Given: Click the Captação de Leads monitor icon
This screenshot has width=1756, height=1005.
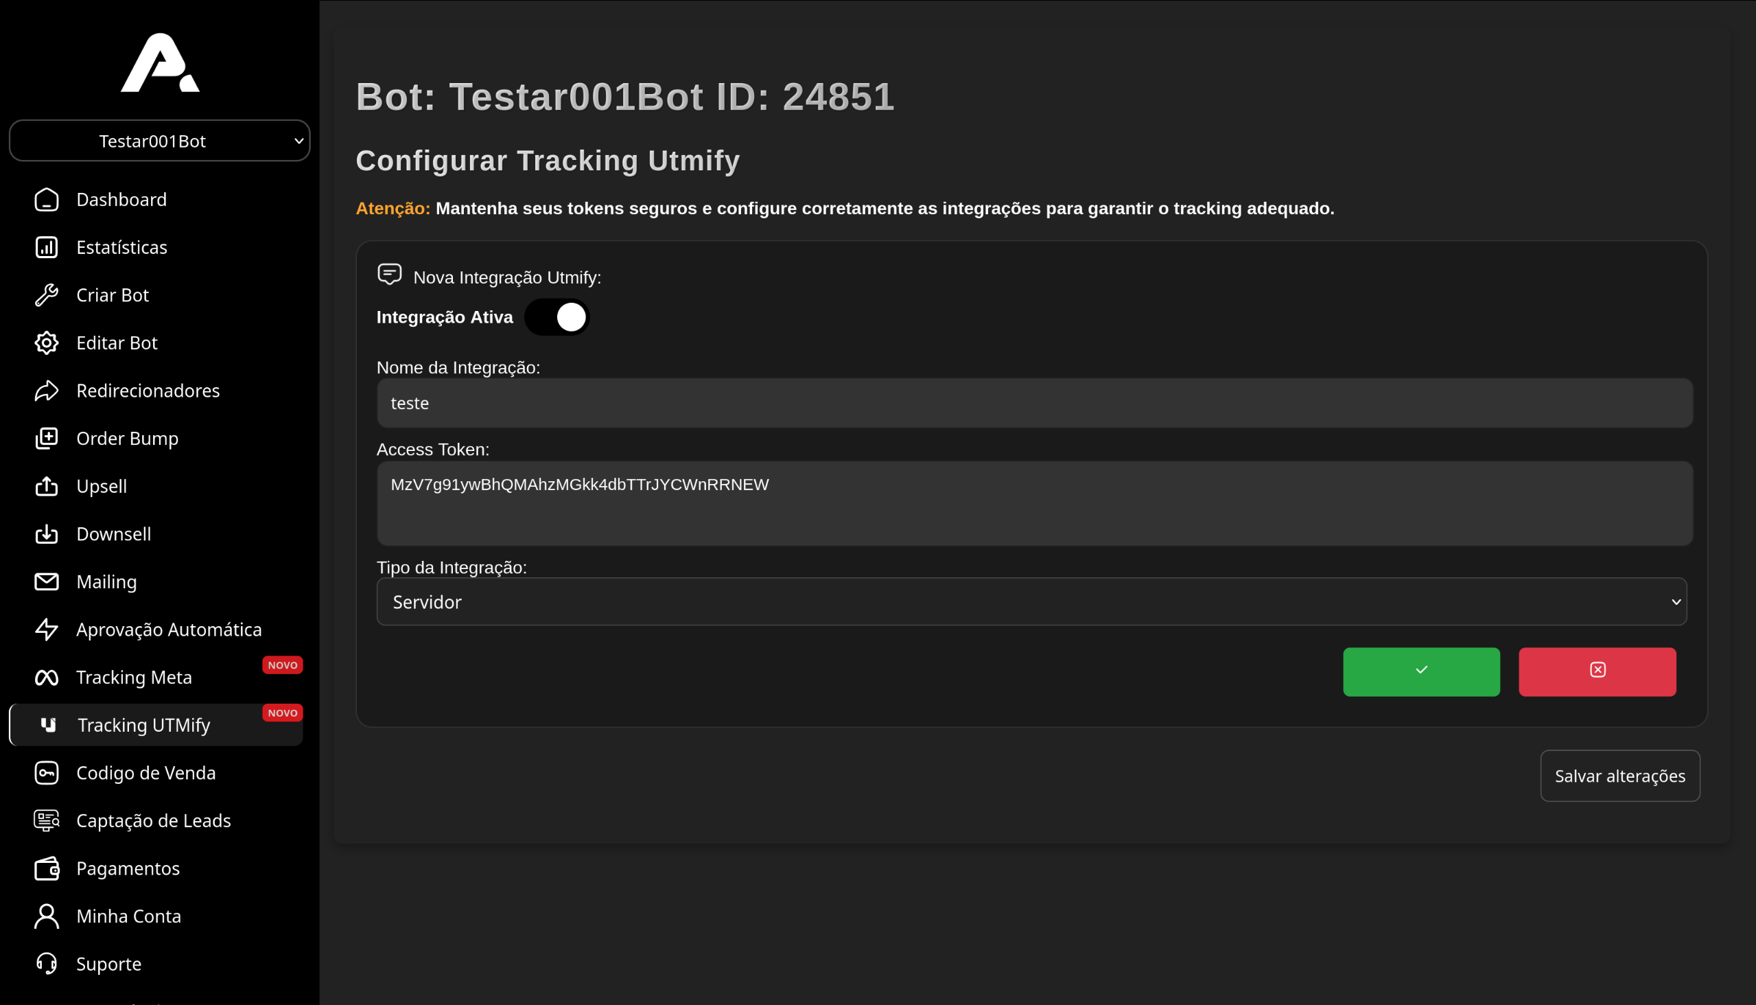Looking at the screenshot, I should coord(46,821).
